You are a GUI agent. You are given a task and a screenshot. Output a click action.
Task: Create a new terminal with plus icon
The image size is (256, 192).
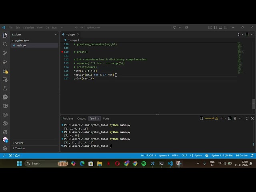tap(222, 118)
